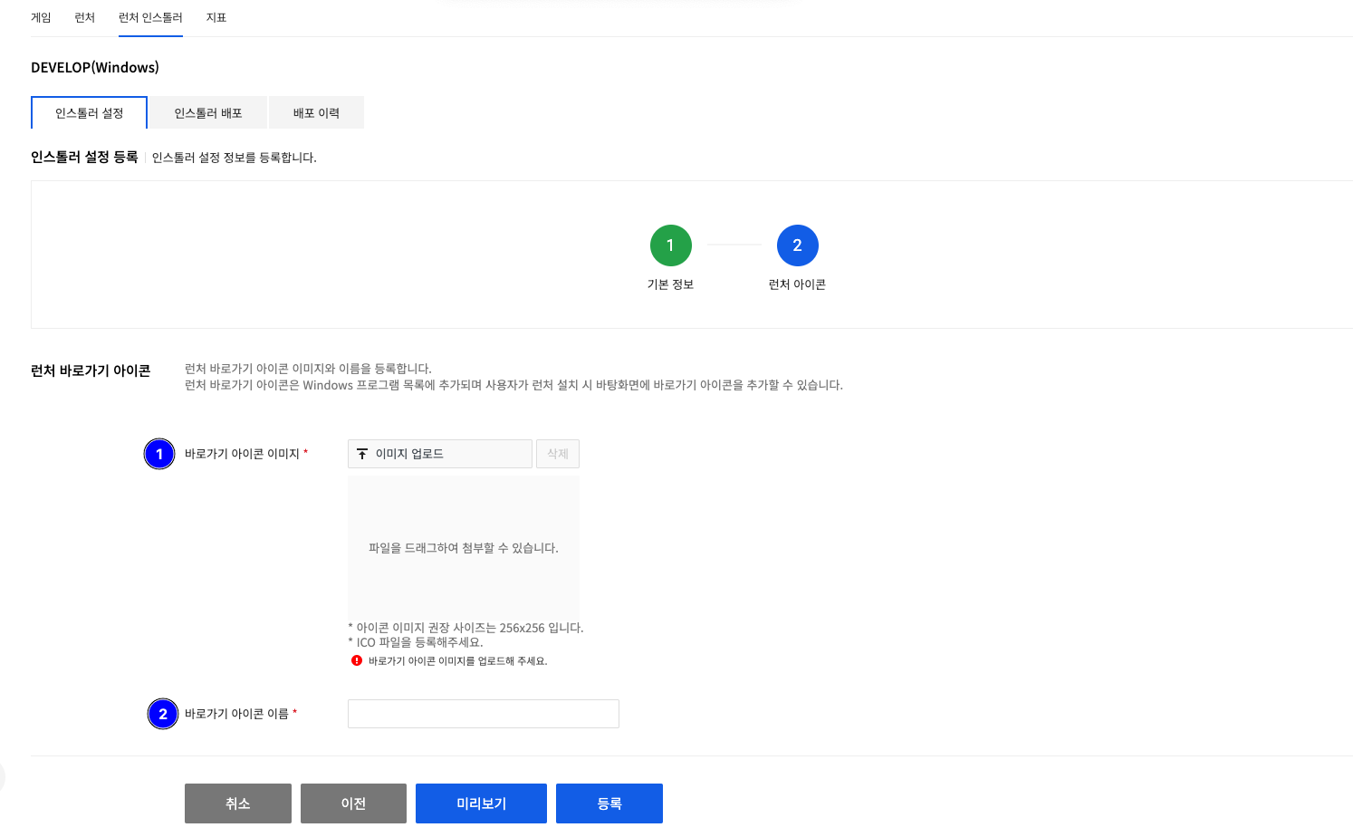Focus the 바로가기 아이콘 이름 input field

pos(483,714)
